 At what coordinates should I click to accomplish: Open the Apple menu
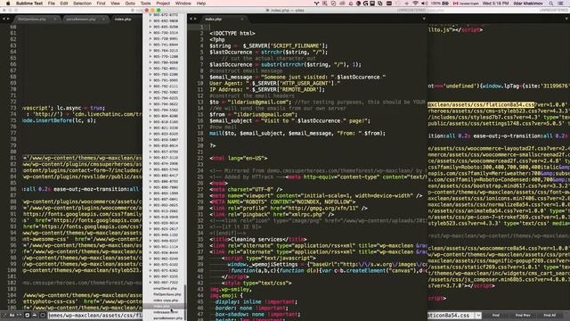(x=8, y=4)
